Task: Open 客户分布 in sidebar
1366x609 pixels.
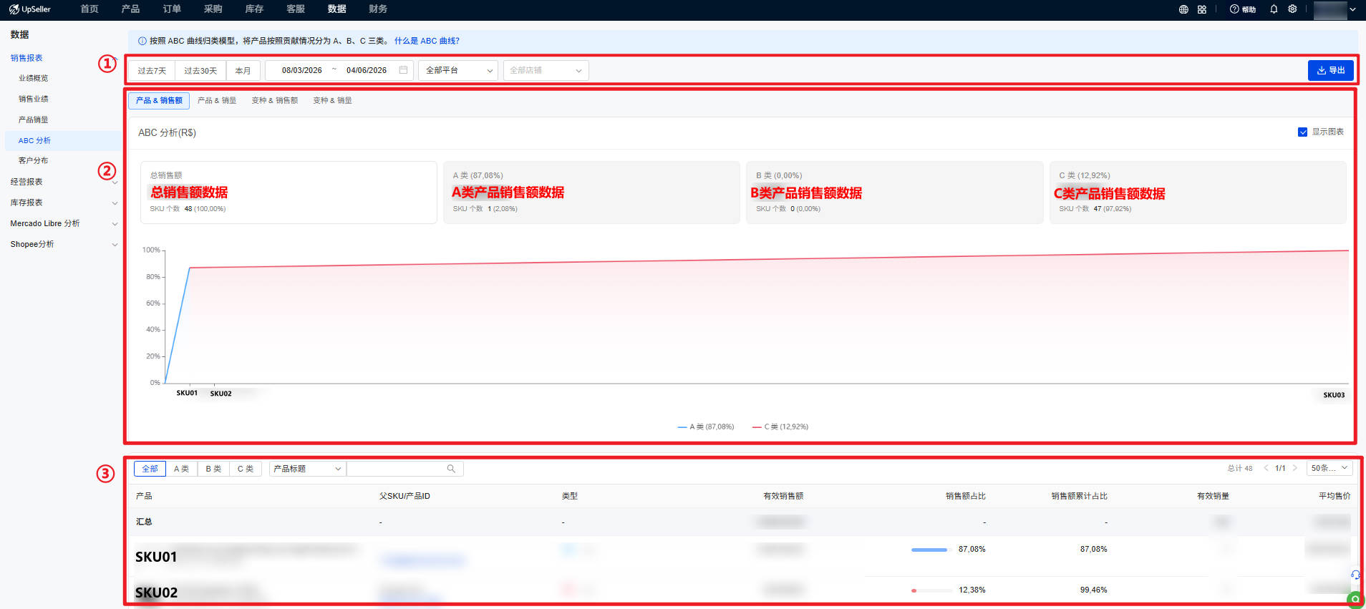Action: click(34, 160)
